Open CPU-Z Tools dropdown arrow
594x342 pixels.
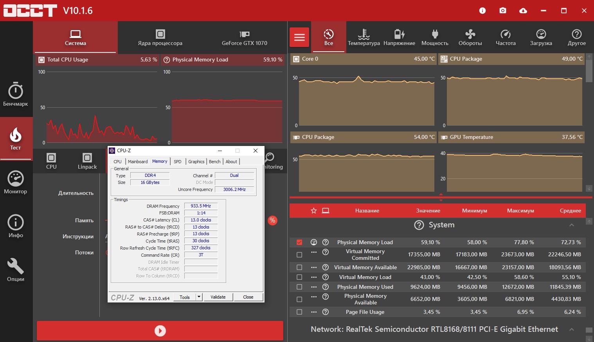click(199, 297)
